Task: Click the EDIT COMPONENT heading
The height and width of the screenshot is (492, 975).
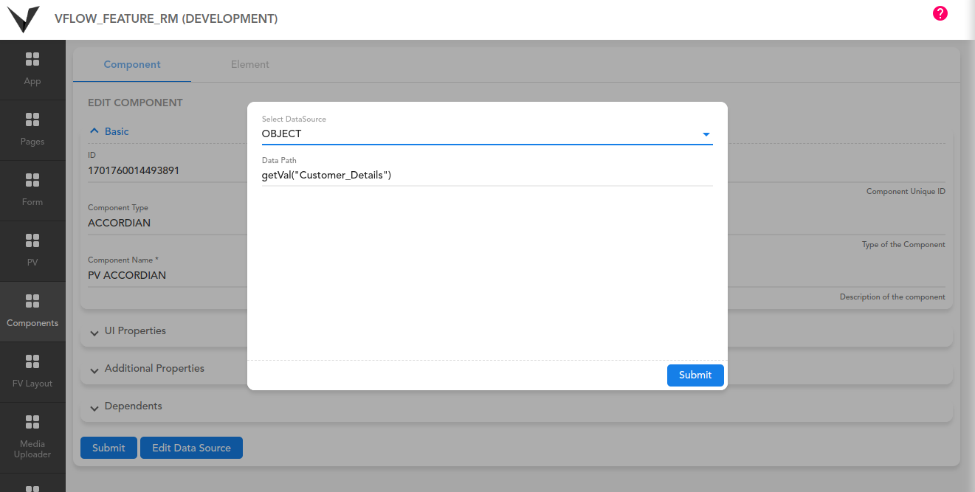Action: click(x=135, y=103)
